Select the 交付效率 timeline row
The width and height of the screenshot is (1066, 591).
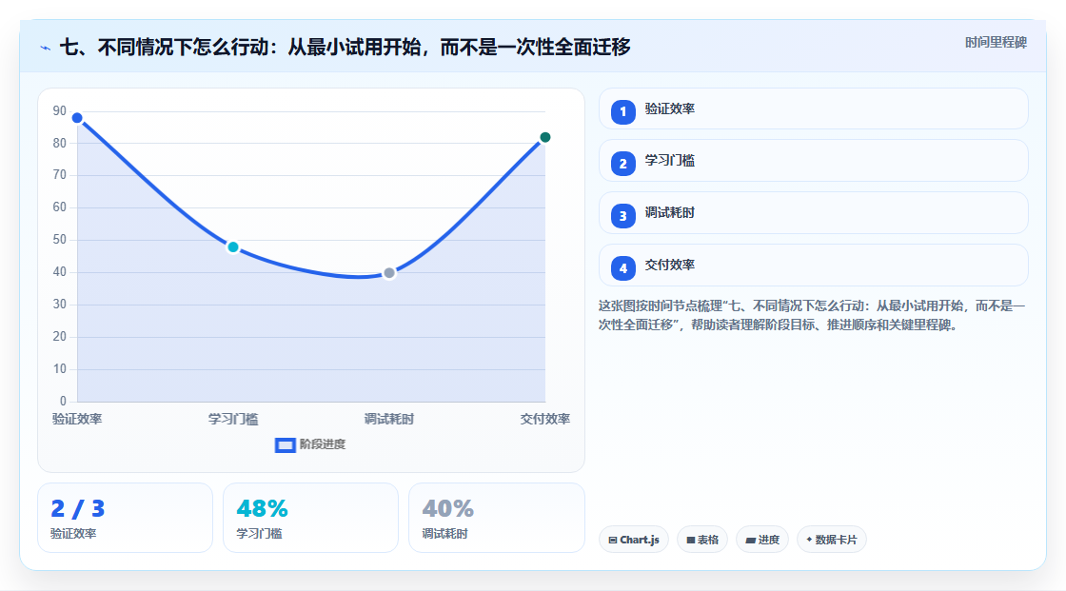(x=813, y=266)
